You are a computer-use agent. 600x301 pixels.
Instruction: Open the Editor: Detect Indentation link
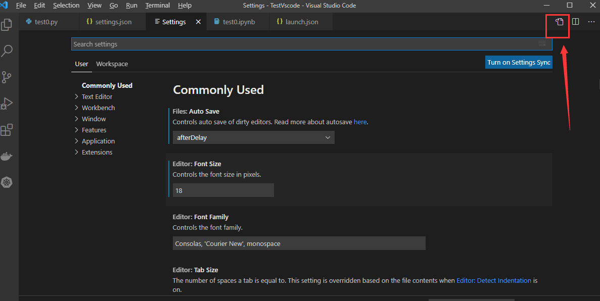[494, 281]
